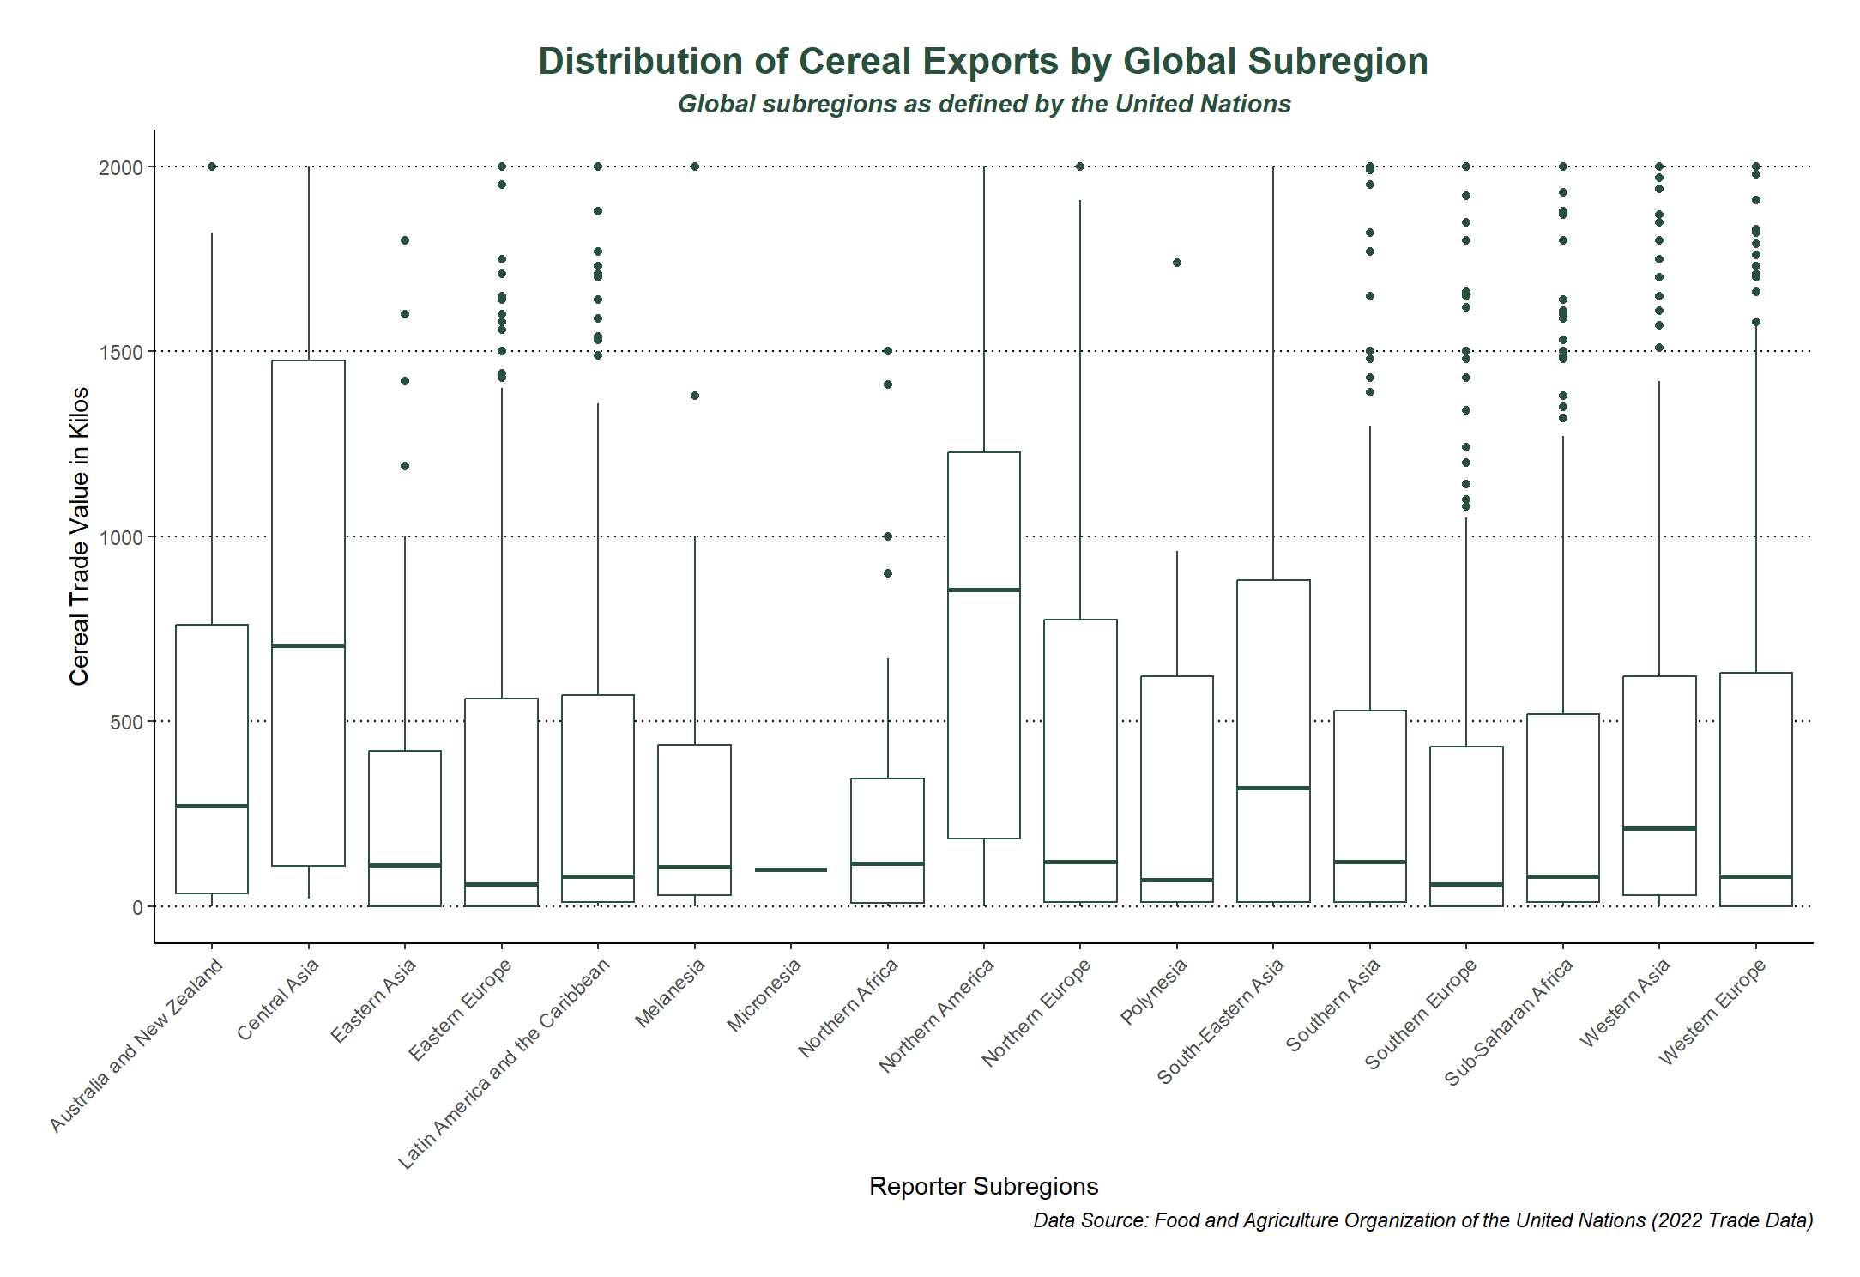Click the Northern Europe outlier point at 2000
This screenshot has width=1860, height=1277.
(1080, 166)
